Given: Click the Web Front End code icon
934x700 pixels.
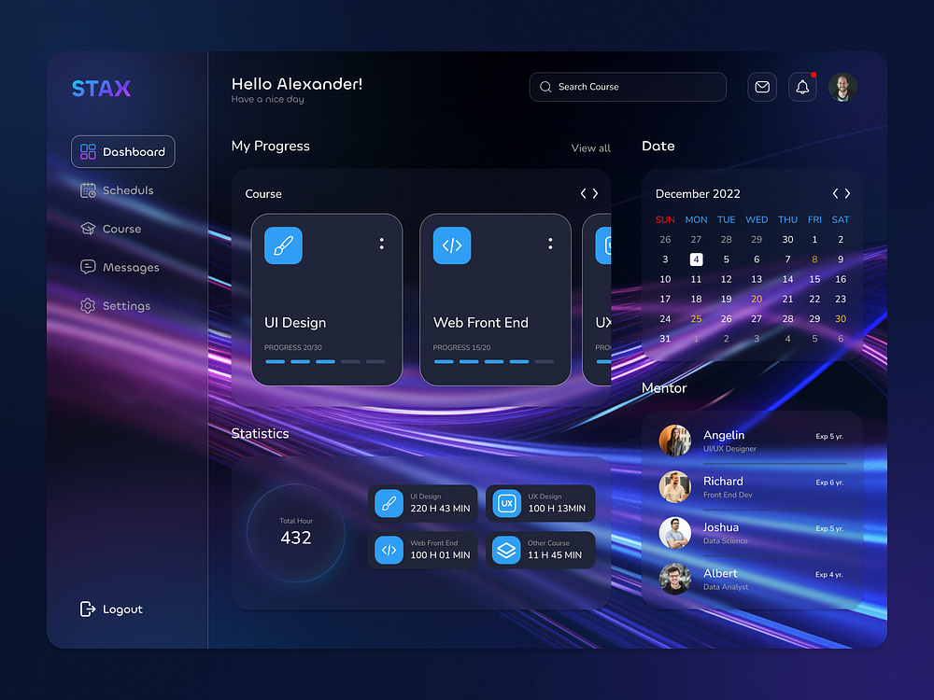Looking at the screenshot, I should [451, 245].
